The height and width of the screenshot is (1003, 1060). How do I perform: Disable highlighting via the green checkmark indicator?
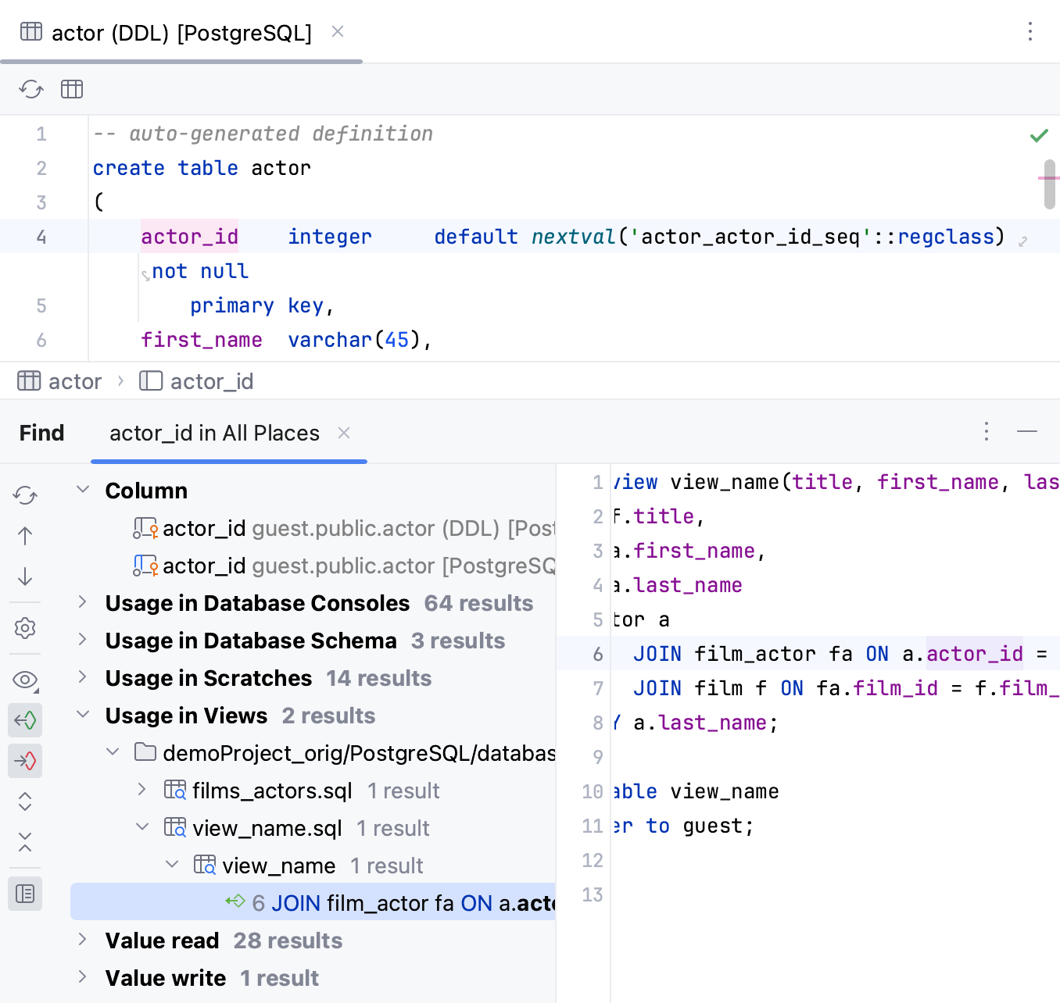1039,134
